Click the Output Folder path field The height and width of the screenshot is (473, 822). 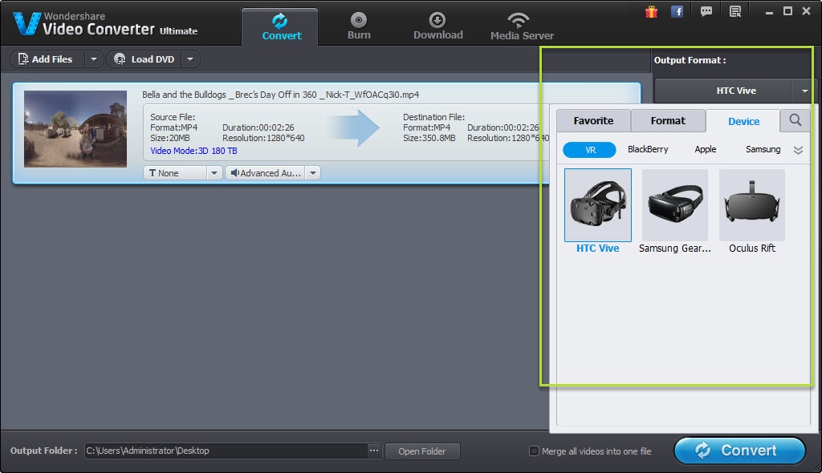pyautogui.click(x=226, y=451)
